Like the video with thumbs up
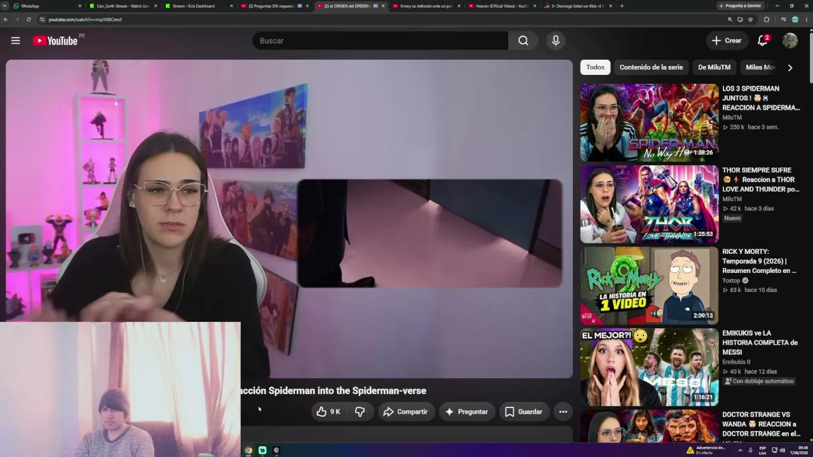Image resolution: width=813 pixels, height=457 pixels. pos(328,412)
